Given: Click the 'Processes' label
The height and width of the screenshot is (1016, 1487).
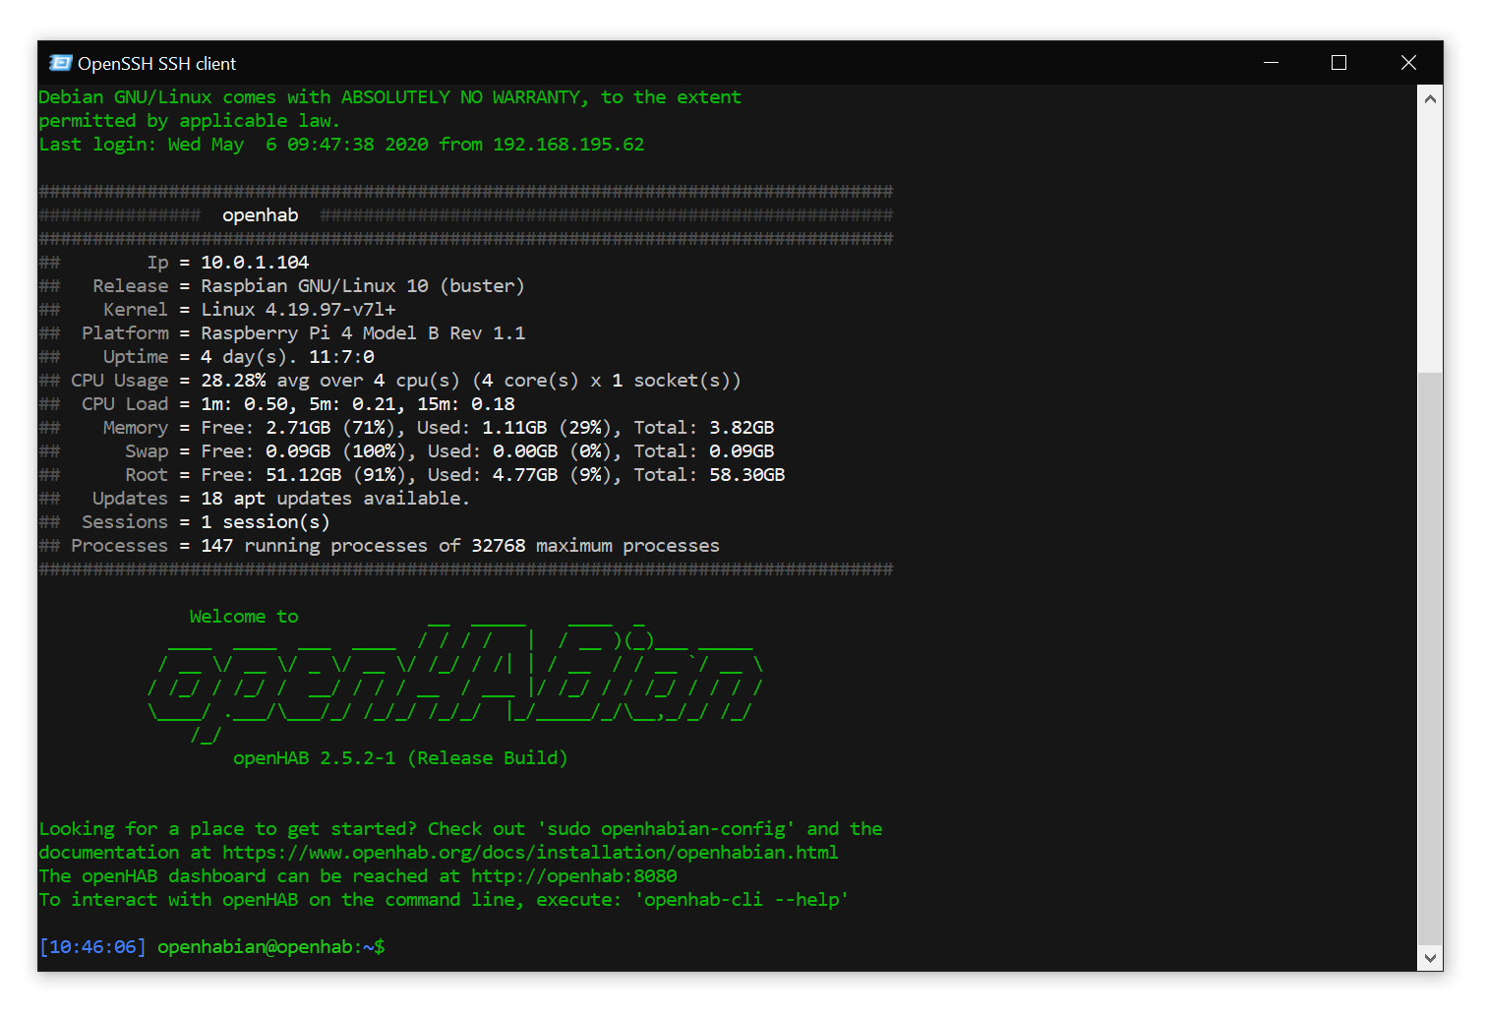Looking at the screenshot, I should [x=119, y=546].
